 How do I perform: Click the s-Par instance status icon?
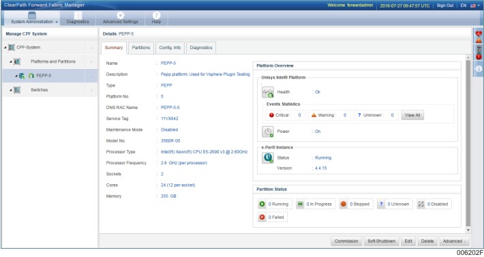268,158
